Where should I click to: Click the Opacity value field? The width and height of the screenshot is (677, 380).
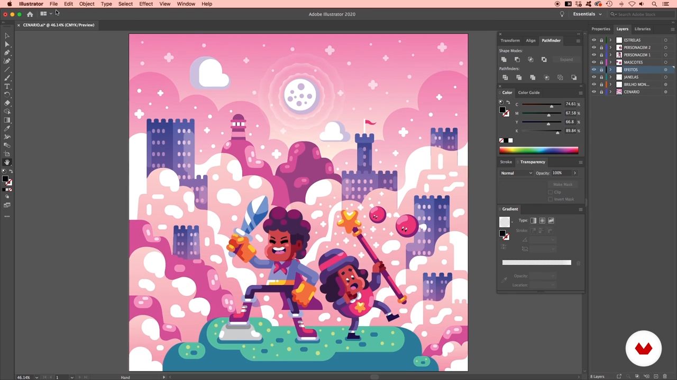(560, 173)
